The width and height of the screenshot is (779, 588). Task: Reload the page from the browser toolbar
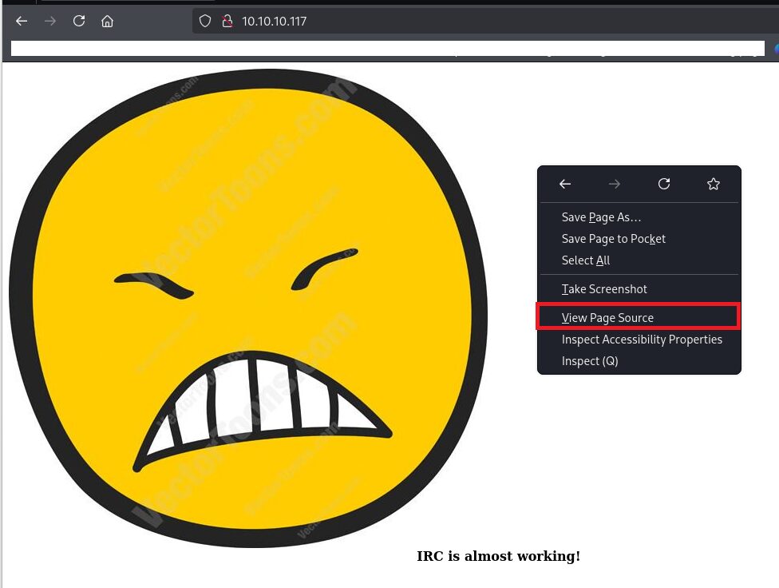tap(79, 22)
